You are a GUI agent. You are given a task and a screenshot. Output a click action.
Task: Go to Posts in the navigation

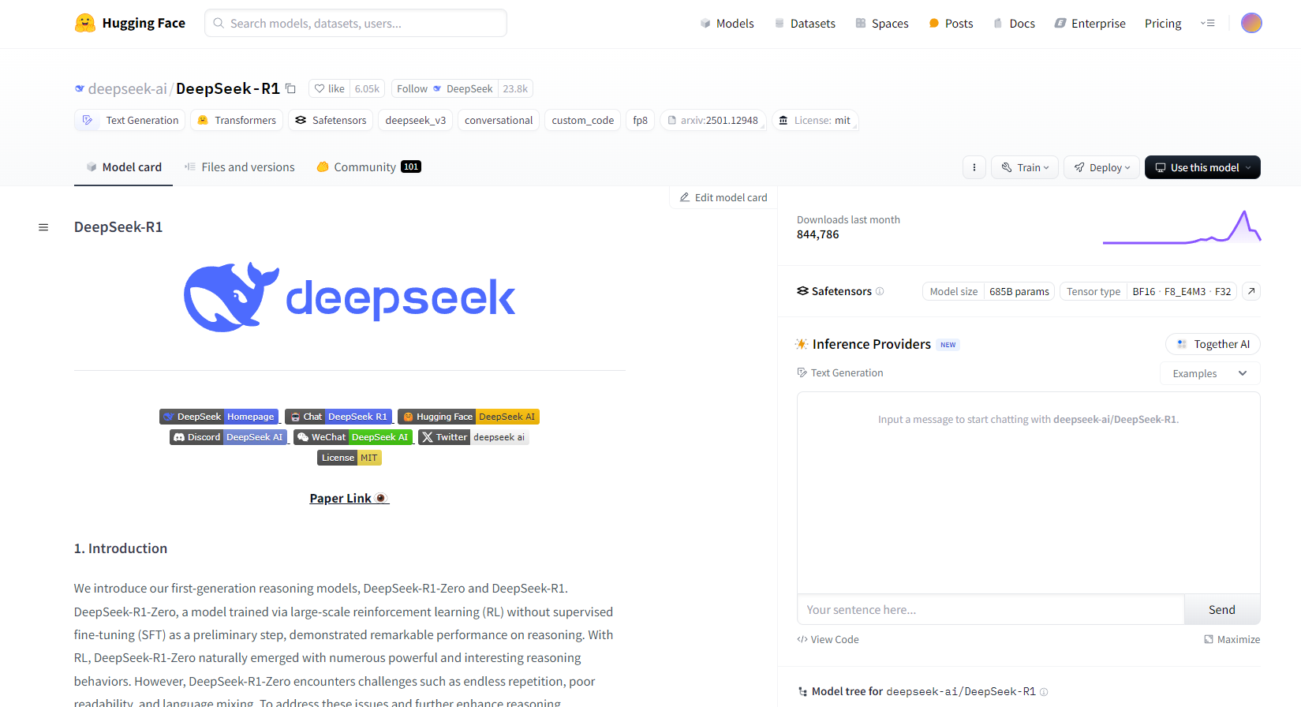pos(951,24)
